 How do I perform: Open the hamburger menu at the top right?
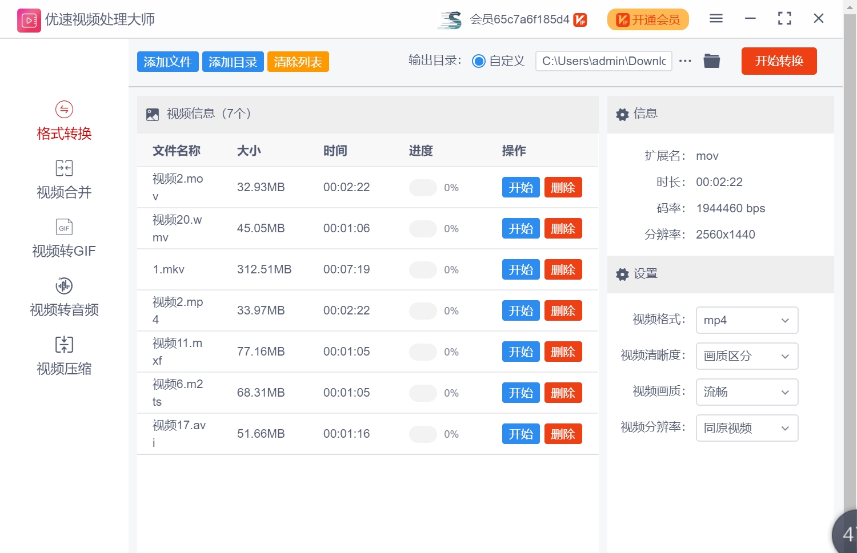[715, 18]
